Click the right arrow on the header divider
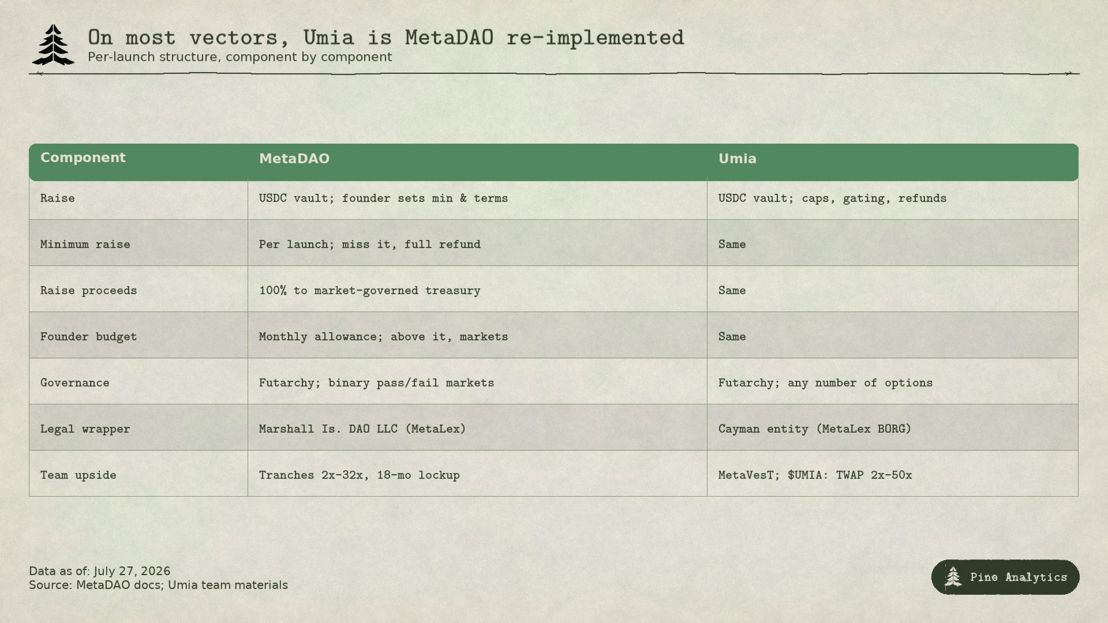1108x623 pixels. coord(1069,73)
